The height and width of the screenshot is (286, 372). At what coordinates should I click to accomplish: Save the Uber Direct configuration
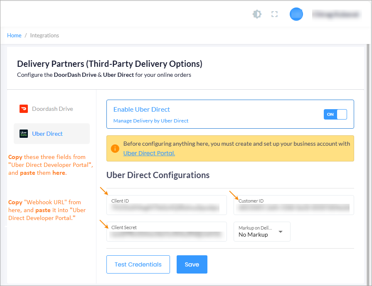[192, 264]
